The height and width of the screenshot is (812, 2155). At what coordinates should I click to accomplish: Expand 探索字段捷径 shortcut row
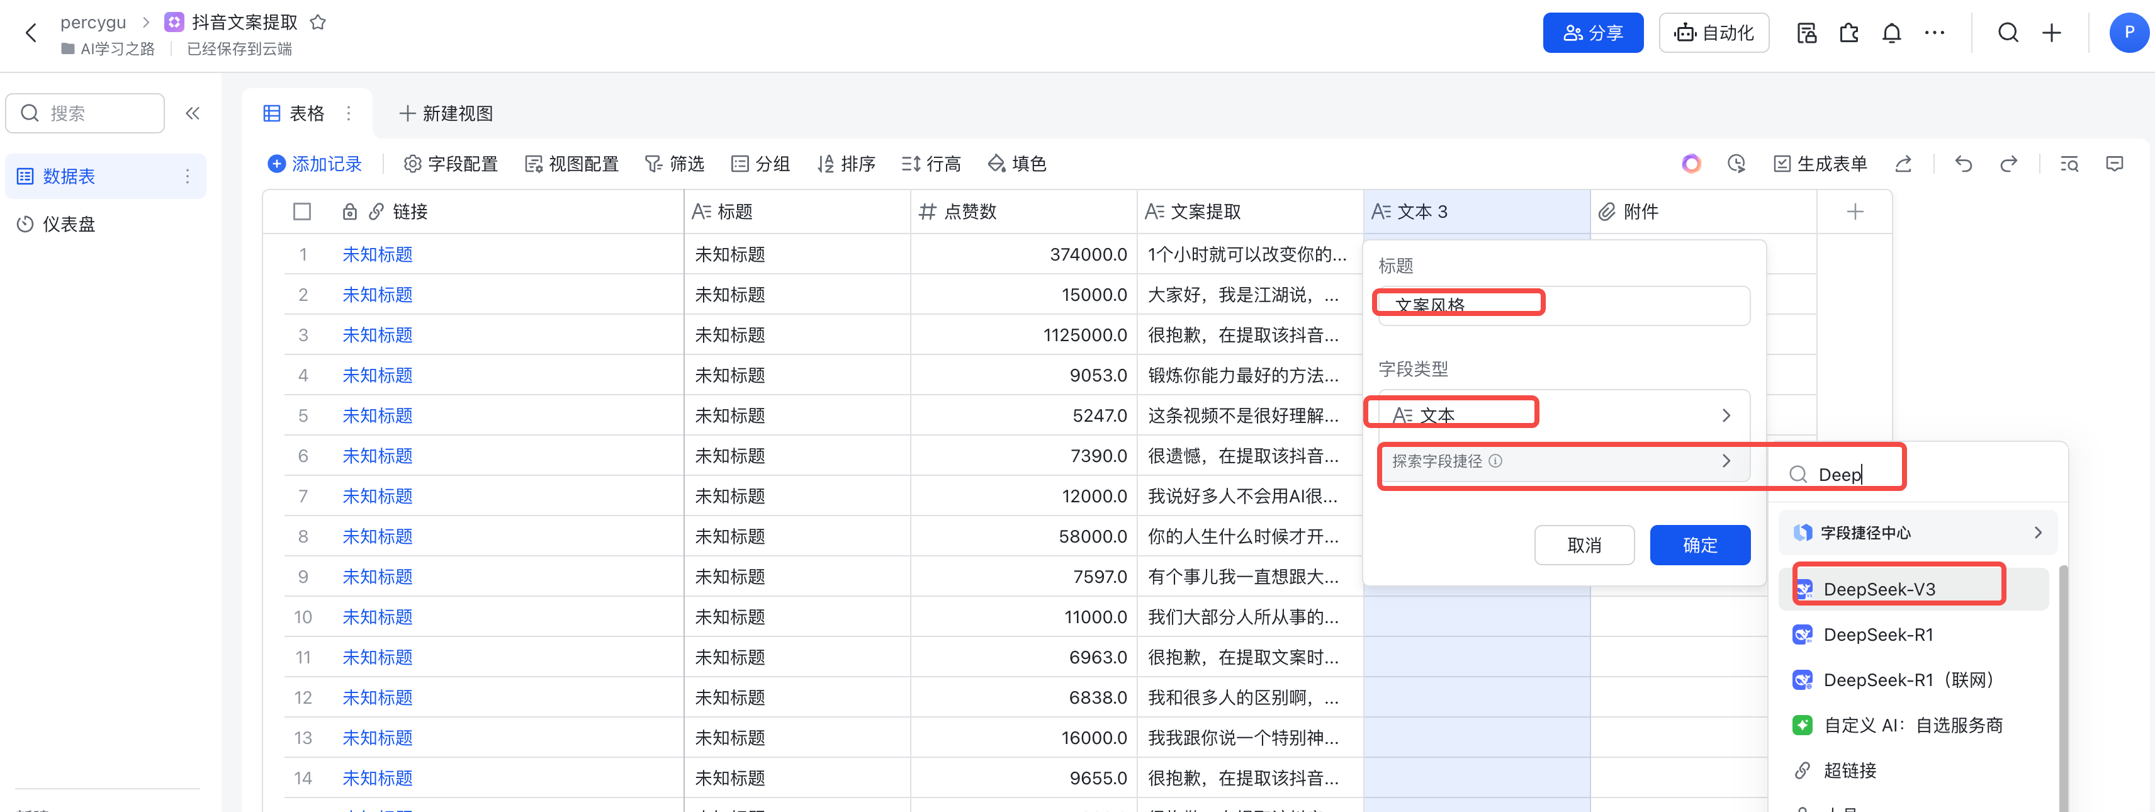coord(1563,461)
